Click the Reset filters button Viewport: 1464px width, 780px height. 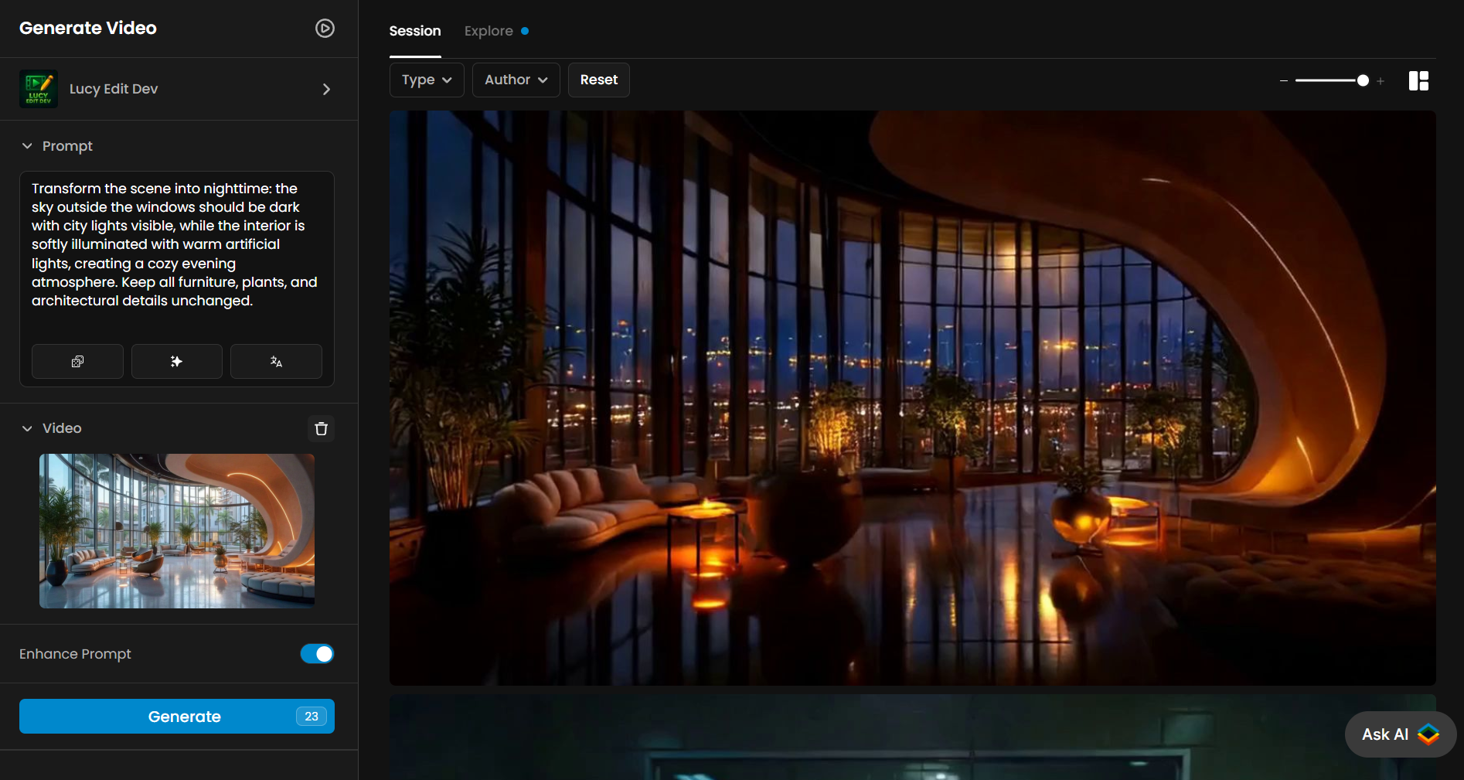pos(599,80)
